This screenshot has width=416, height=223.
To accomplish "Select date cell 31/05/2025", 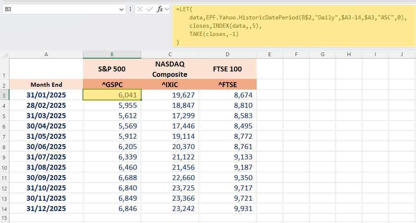I will [x=46, y=136].
